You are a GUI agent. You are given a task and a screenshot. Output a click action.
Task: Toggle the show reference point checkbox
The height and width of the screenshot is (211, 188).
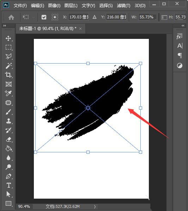(x=44, y=17)
